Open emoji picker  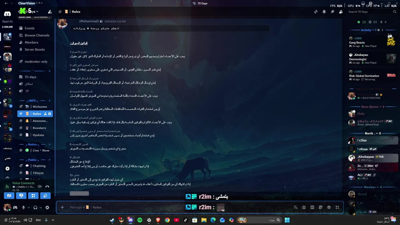pyautogui.click(x=329, y=207)
